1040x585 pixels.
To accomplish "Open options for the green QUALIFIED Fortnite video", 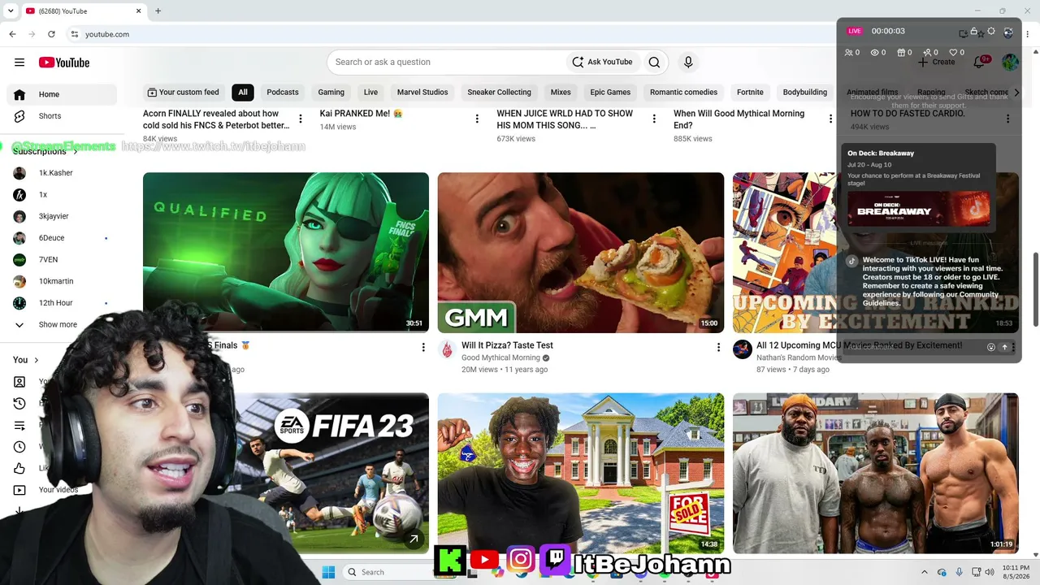I will [x=423, y=348].
